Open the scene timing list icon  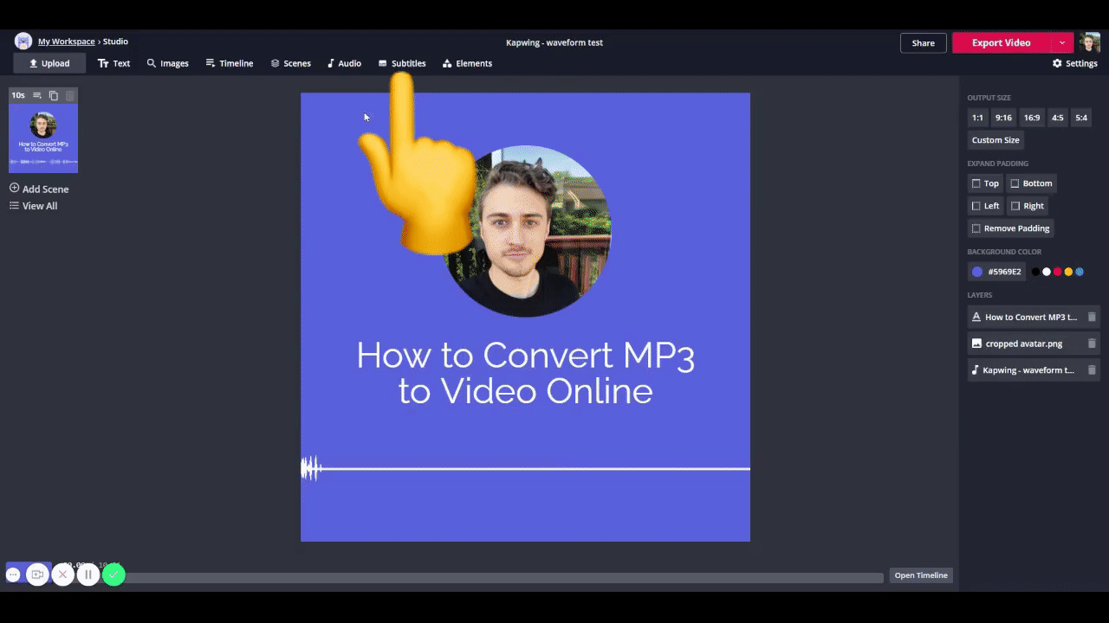(37, 95)
